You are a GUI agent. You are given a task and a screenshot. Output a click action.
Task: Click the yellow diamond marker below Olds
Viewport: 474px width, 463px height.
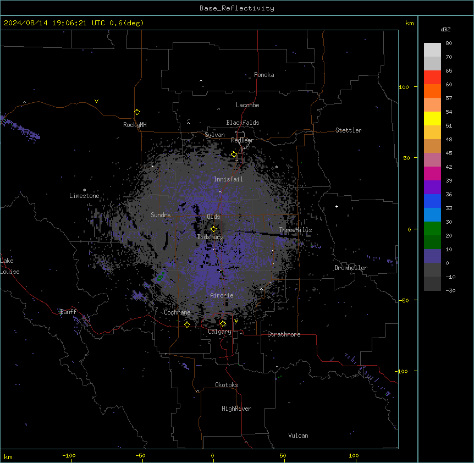pos(214,229)
